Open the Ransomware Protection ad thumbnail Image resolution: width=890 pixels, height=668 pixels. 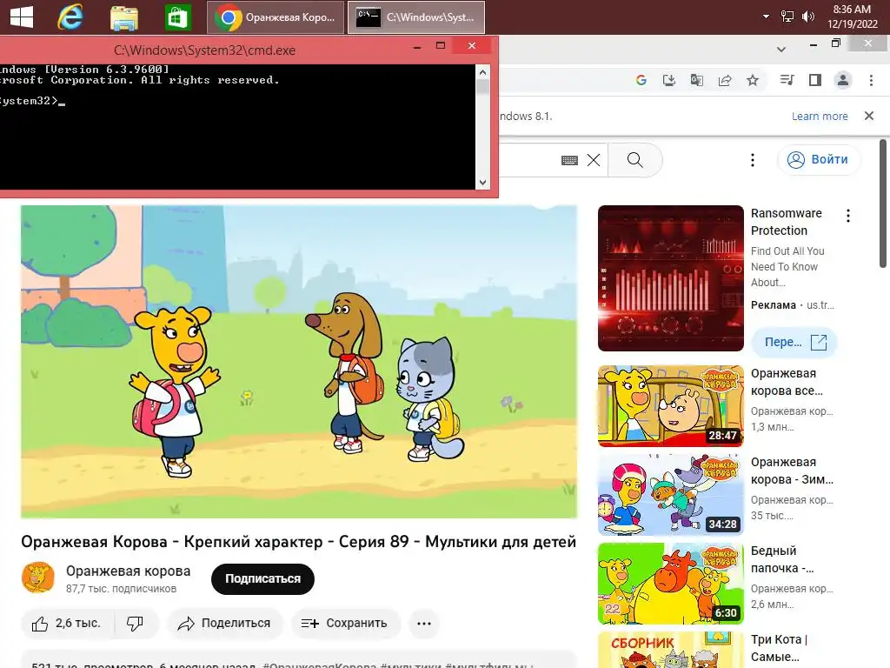point(670,277)
